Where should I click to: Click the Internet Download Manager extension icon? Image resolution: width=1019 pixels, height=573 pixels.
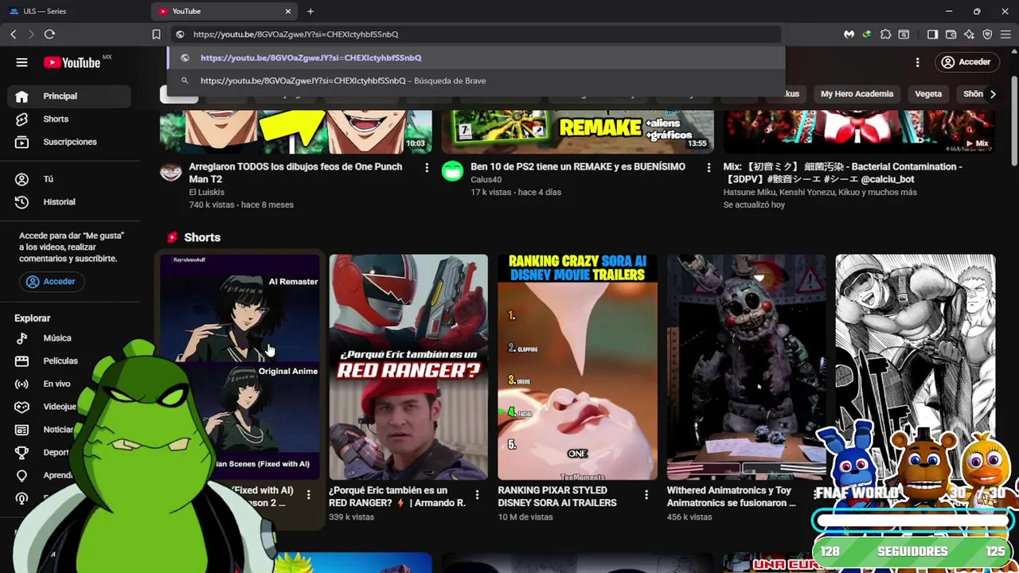(867, 34)
